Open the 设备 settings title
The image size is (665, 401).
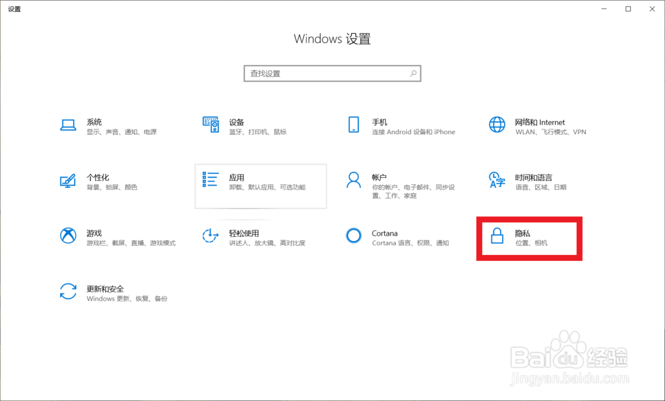[x=237, y=122]
